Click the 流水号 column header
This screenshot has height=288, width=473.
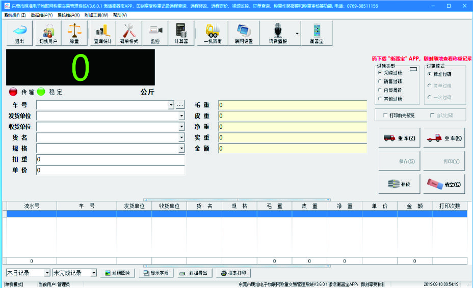(32, 206)
